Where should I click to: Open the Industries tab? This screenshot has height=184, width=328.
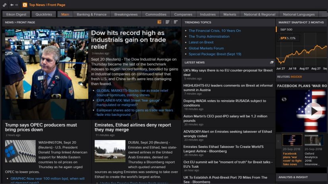pos(208,14)
